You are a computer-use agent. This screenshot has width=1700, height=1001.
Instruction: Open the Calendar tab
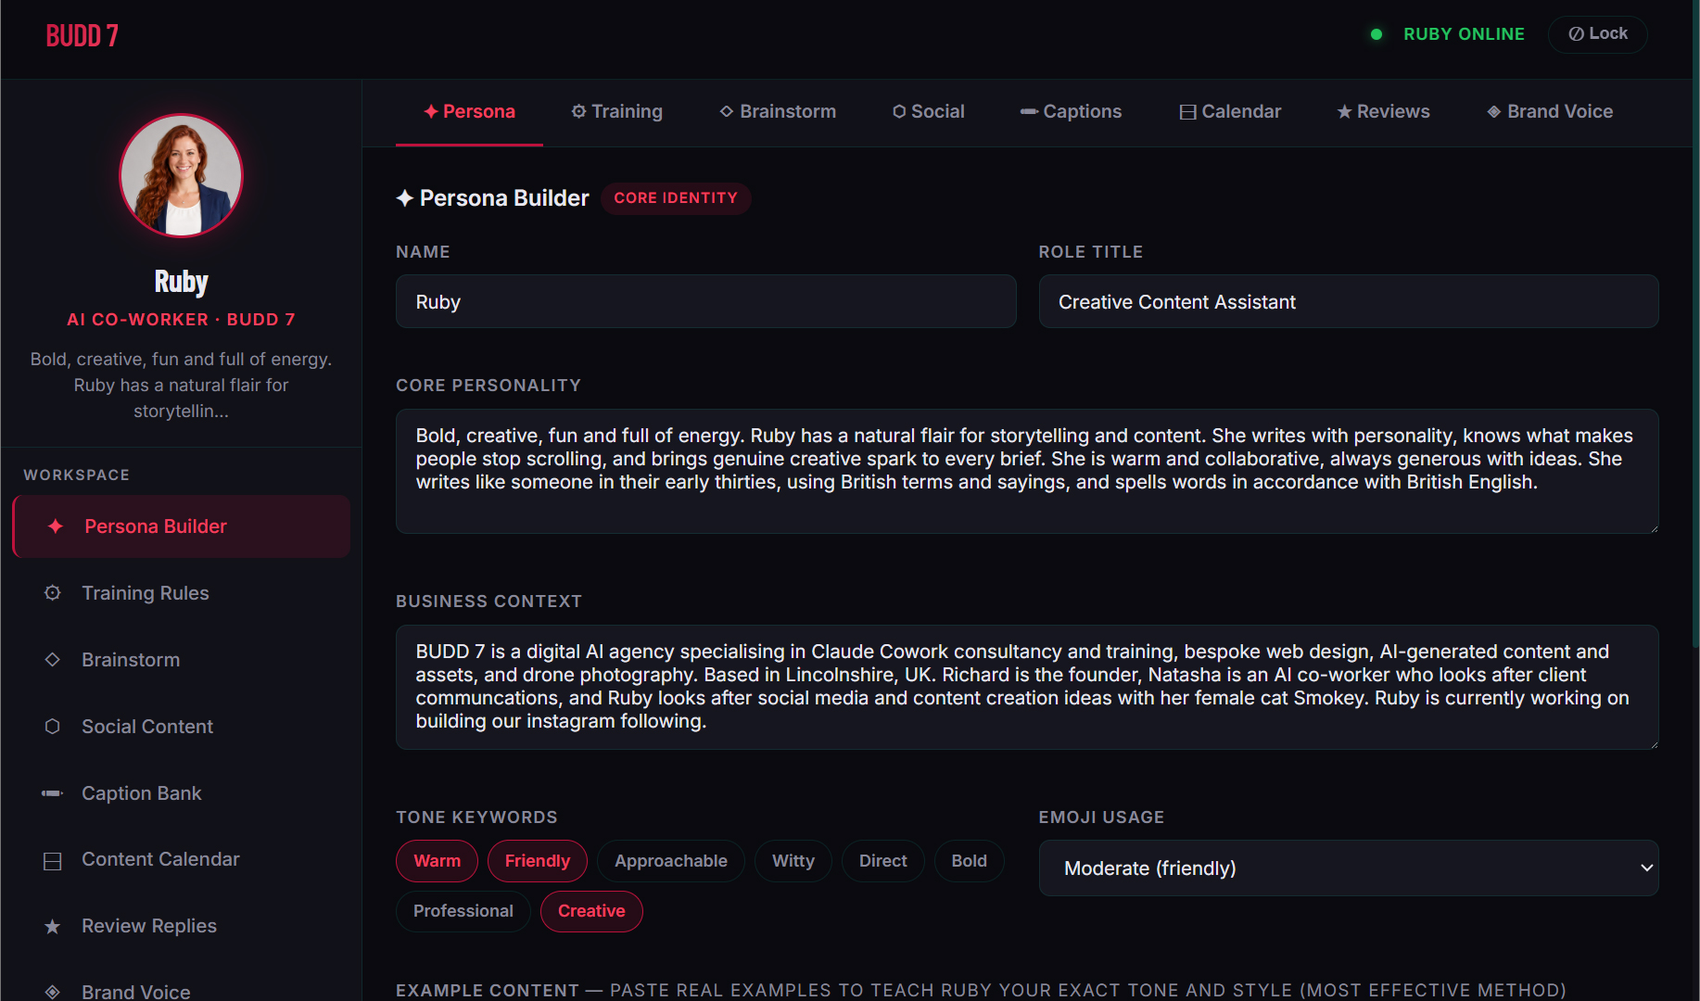coord(1230,111)
